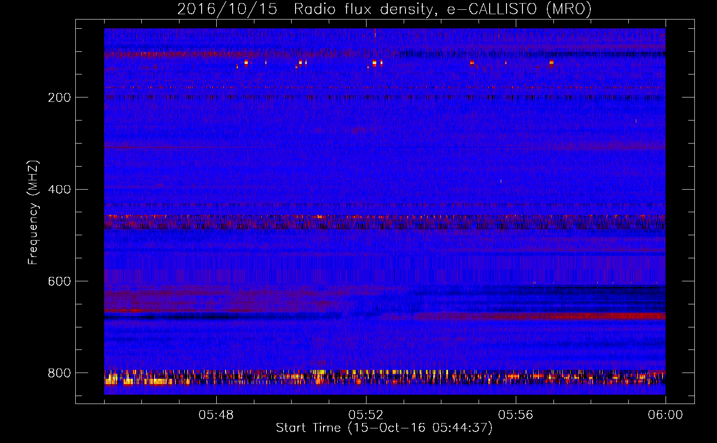717x443 pixels.
Task: Click the 200 frequency tick label
Action: pyautogui.click(x=59, y=97)
